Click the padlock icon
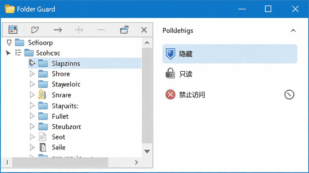Image resolution: width=309 pixels, height=173 pixels. pos(170,73)
